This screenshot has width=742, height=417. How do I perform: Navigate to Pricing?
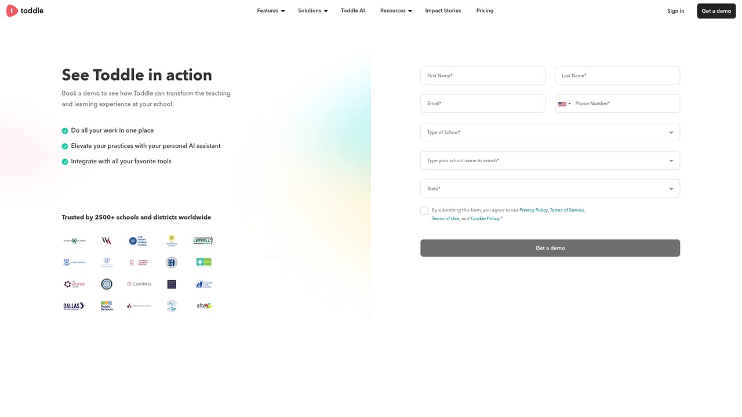(485, 10)
